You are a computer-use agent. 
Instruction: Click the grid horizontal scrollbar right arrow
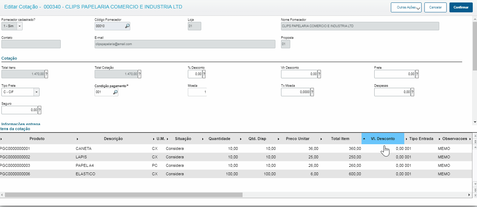click(x=469, y=195)
